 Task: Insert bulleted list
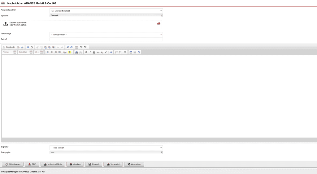pyautogui.click(x=120, y=52)
